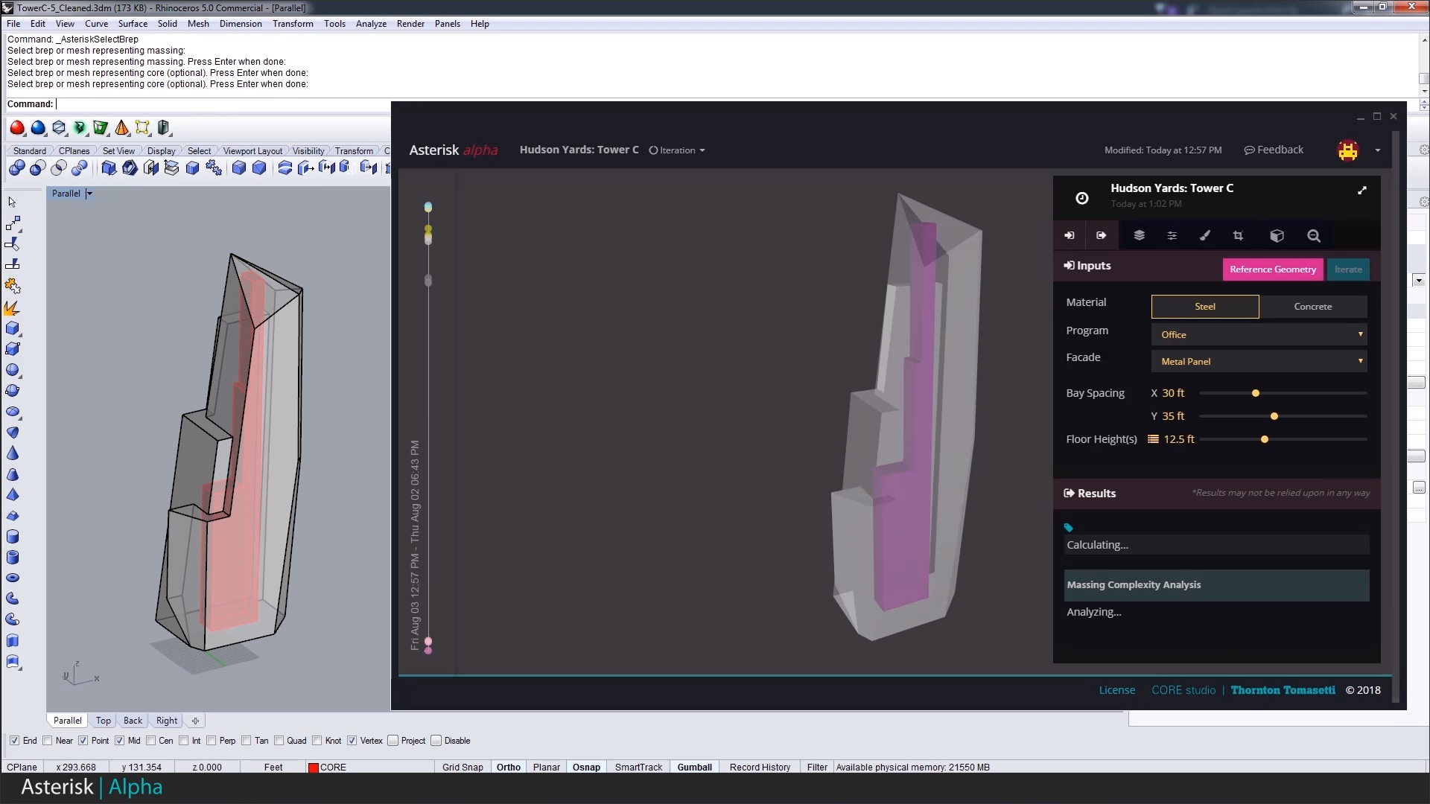1430x804 pixels.
Task: Click the red sphere render icon in Rhino toolbar
Action: point(17,128)
